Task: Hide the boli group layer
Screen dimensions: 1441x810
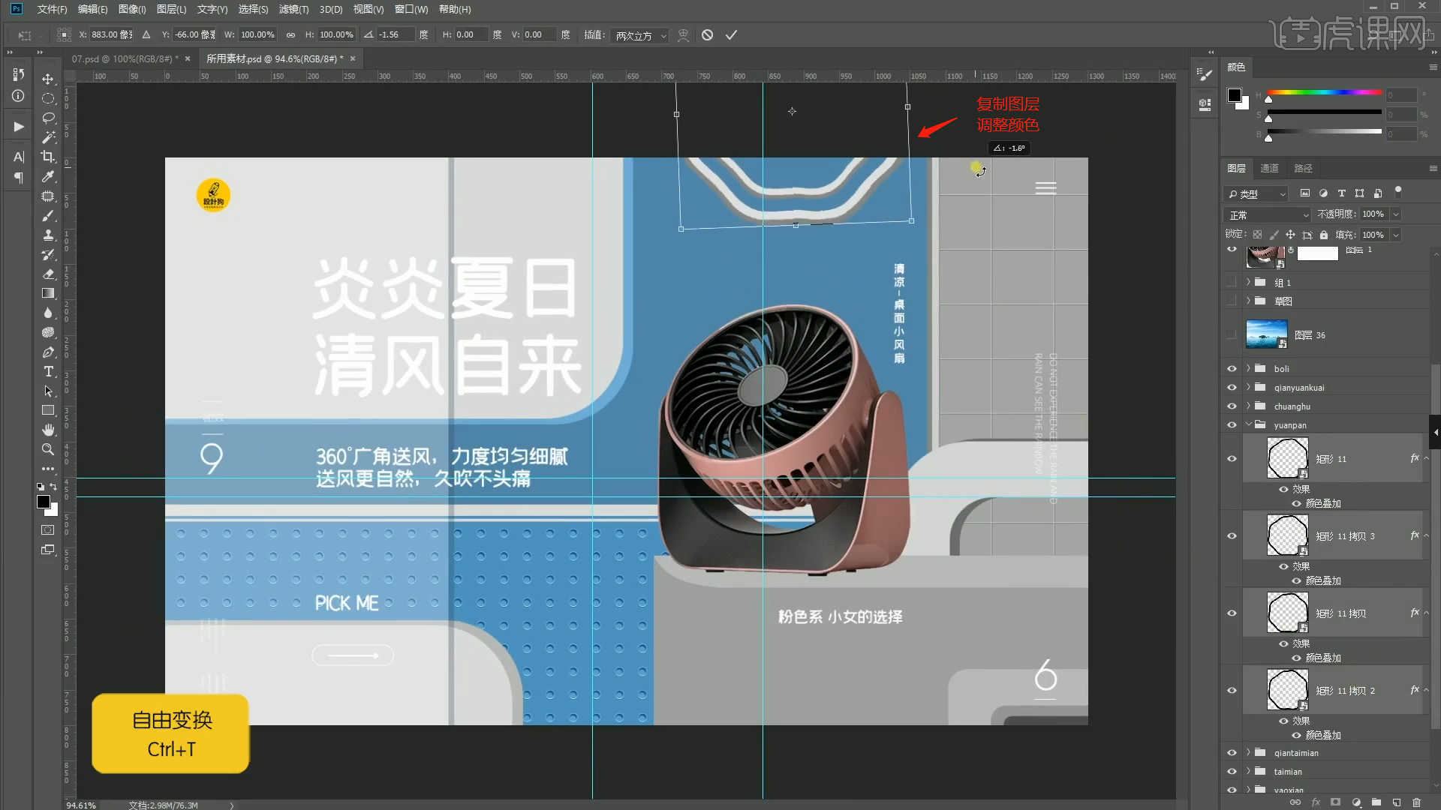Action: click(1232, 368)
